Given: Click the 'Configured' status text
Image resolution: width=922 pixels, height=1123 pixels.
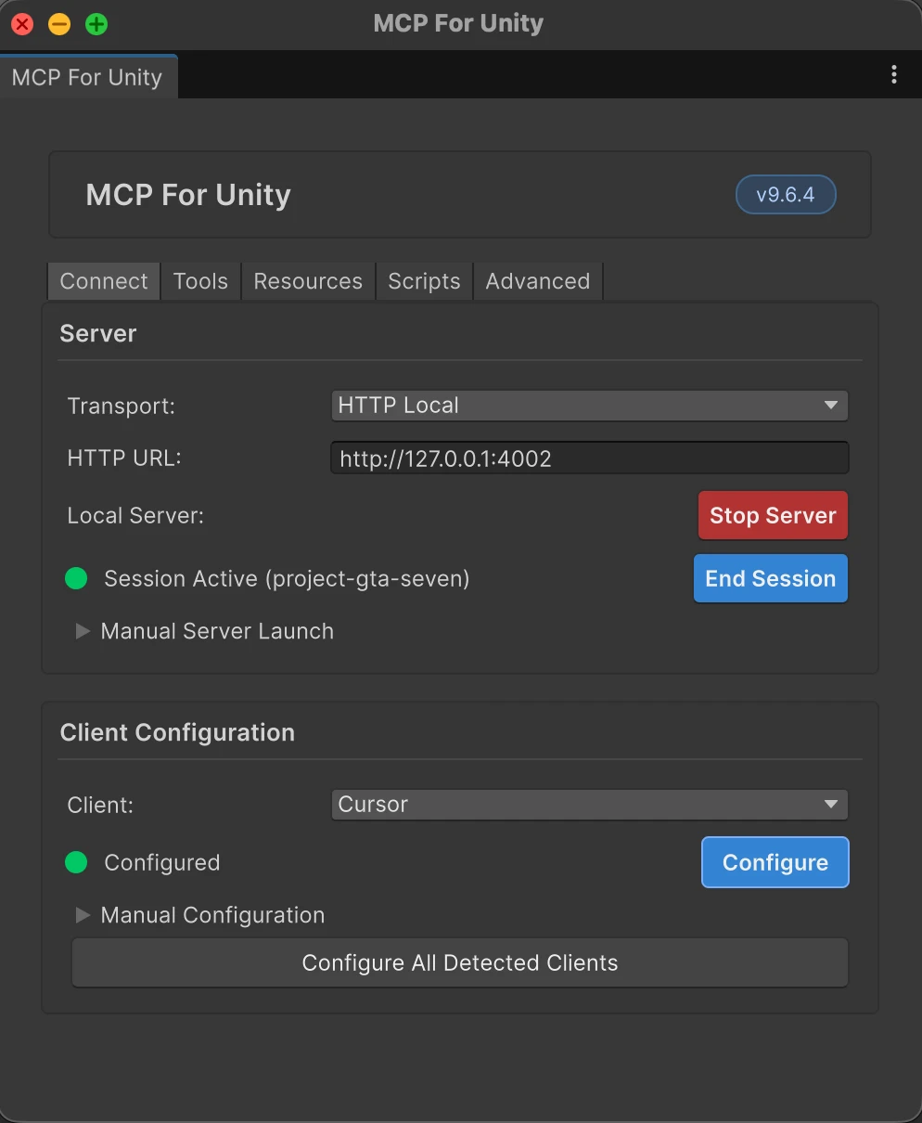Looking at the screenshot, I should pos(162,863).
